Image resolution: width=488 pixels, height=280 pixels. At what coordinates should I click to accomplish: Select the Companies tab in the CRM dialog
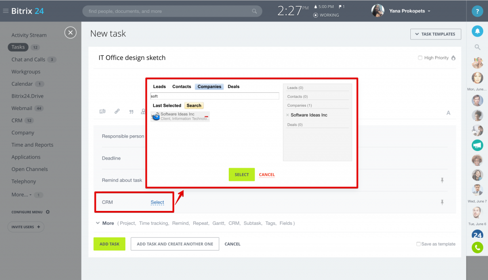click(x=210, y=87)
